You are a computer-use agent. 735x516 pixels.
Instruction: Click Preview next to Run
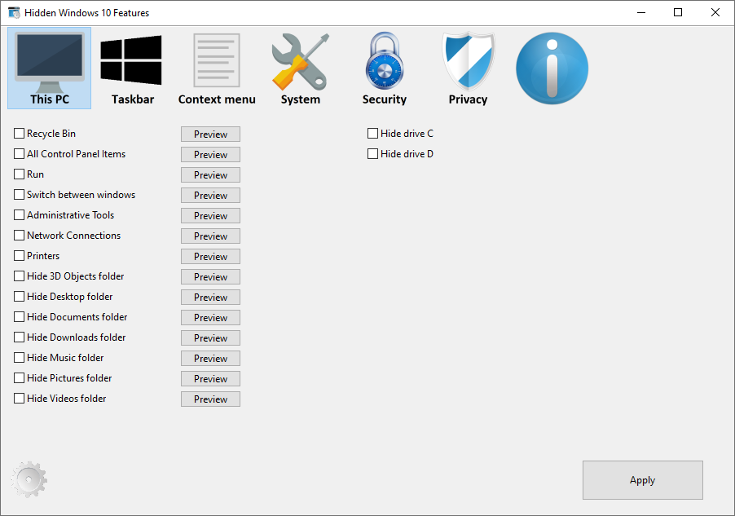210,175
